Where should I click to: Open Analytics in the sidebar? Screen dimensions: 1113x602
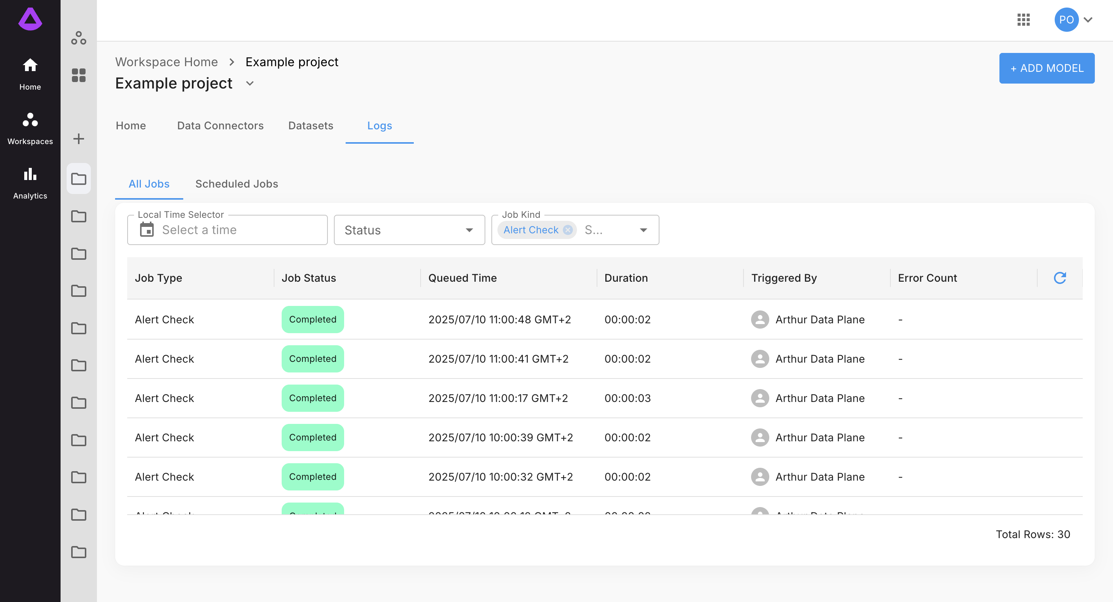point(30,183)
